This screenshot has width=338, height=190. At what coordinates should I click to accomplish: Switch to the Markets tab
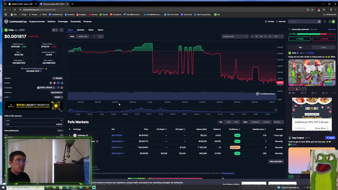pyautogui.click(x=81, y=30)
